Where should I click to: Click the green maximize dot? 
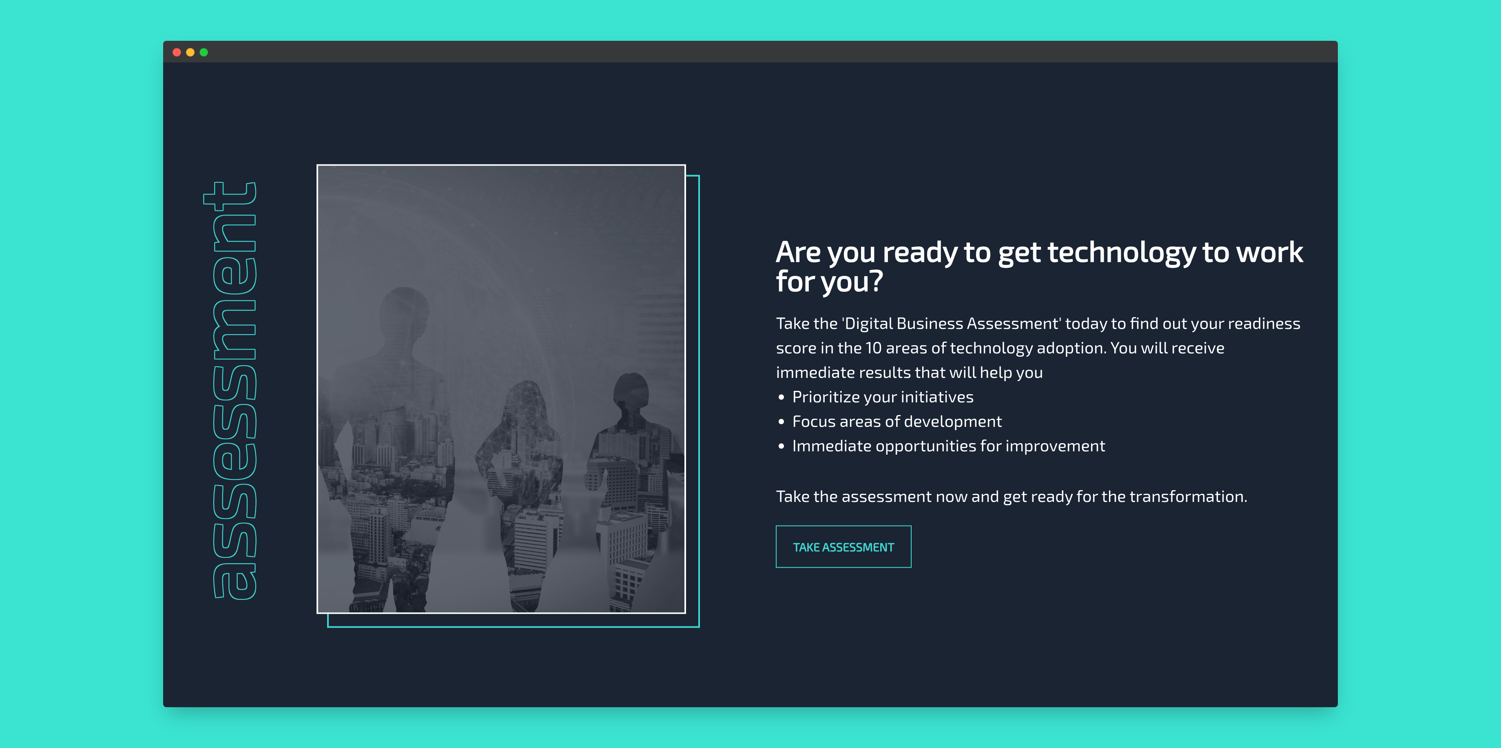[x=204, y=53]
